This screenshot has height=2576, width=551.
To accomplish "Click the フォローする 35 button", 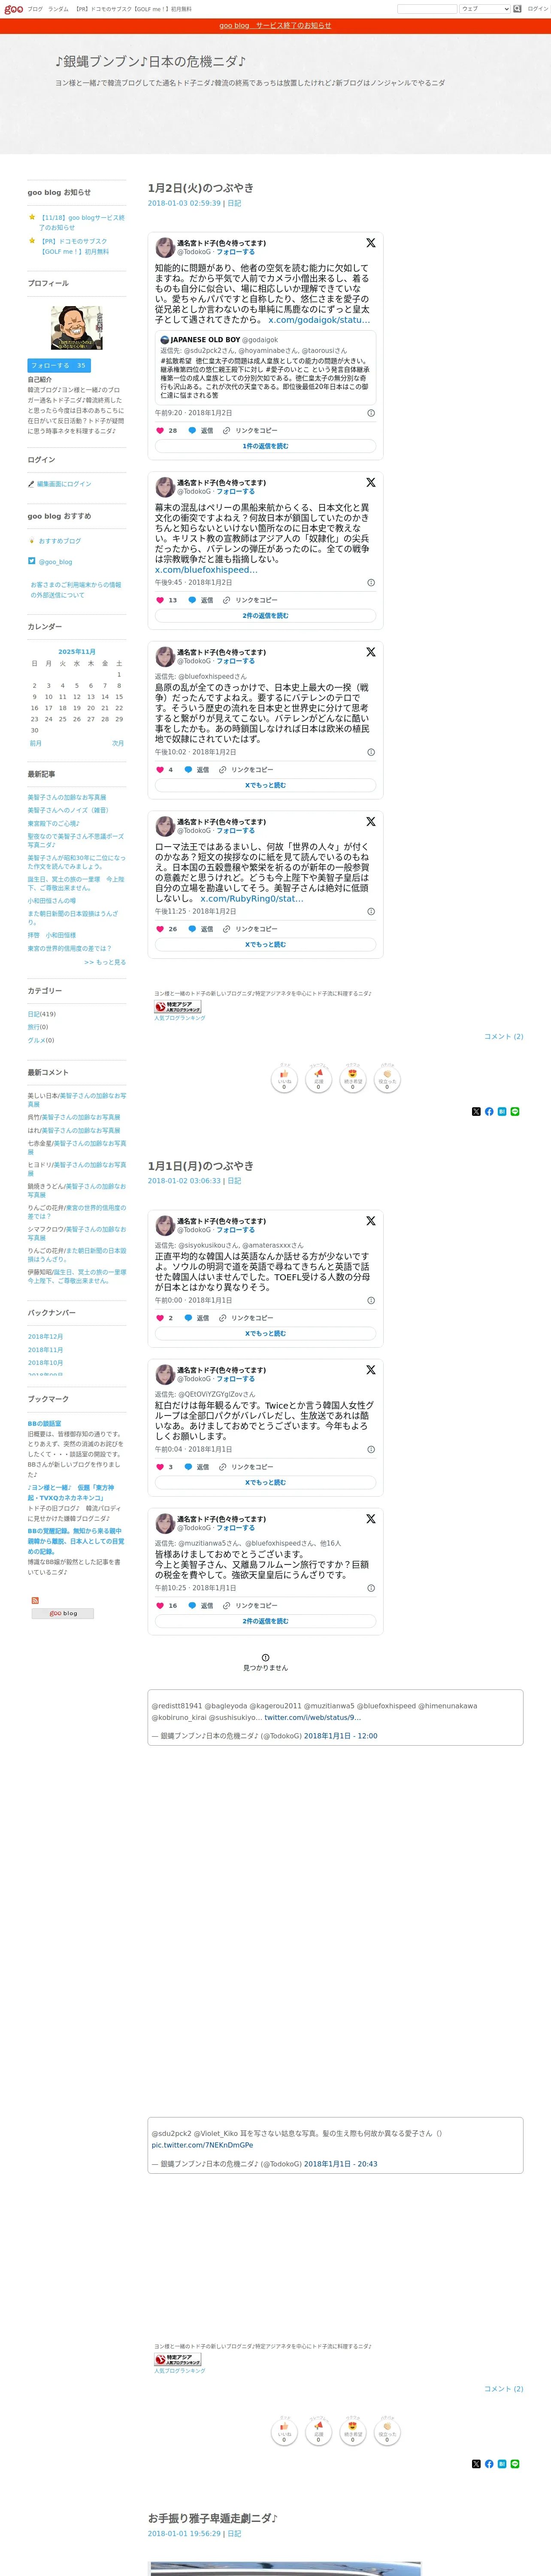I will [x=59, y=366].
